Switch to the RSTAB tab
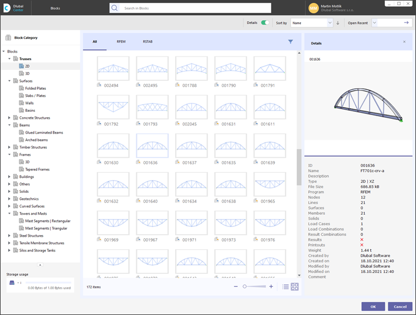The width and height of the screenshot is (416, 315). [148, 42]
